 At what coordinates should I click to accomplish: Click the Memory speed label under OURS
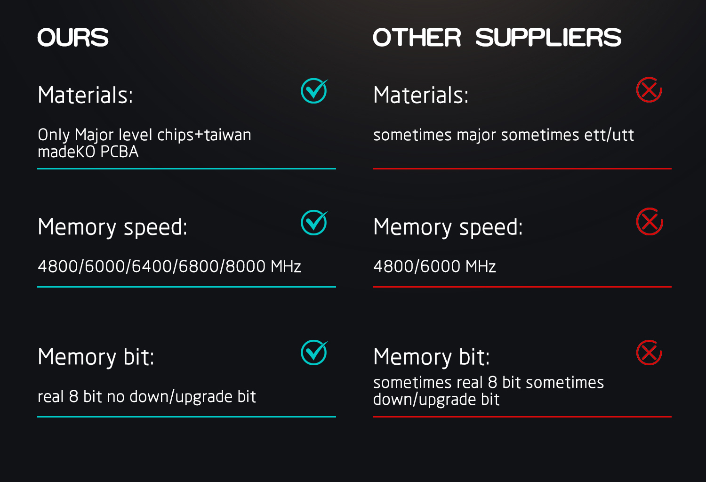(112, 227)
